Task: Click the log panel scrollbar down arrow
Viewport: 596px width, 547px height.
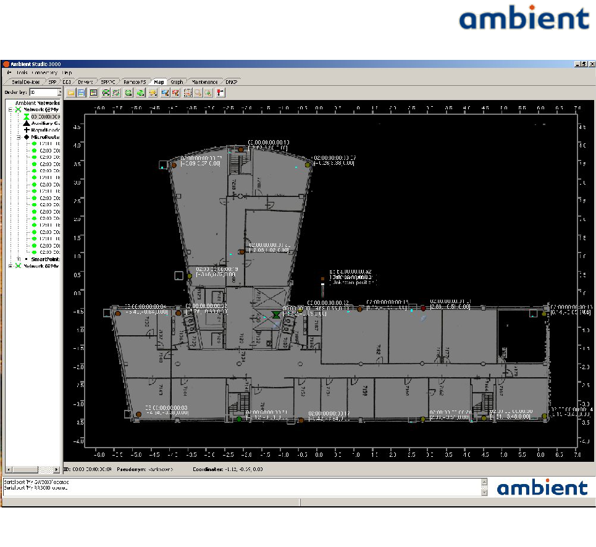Action: coord(484,492)
